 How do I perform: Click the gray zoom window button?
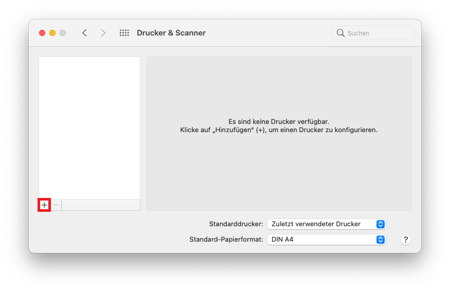point(63,33)
